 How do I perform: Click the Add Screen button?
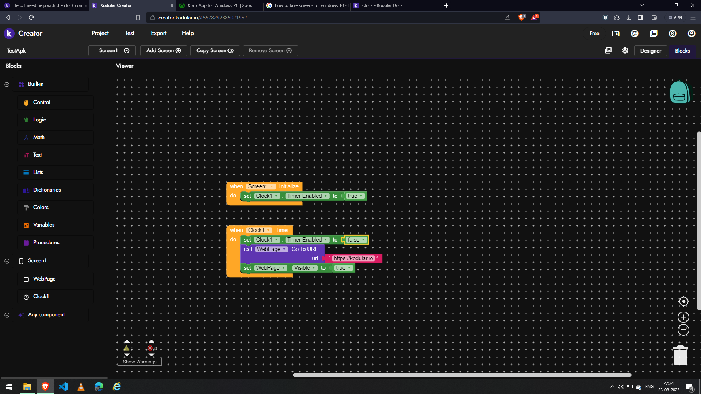point(164,50)
